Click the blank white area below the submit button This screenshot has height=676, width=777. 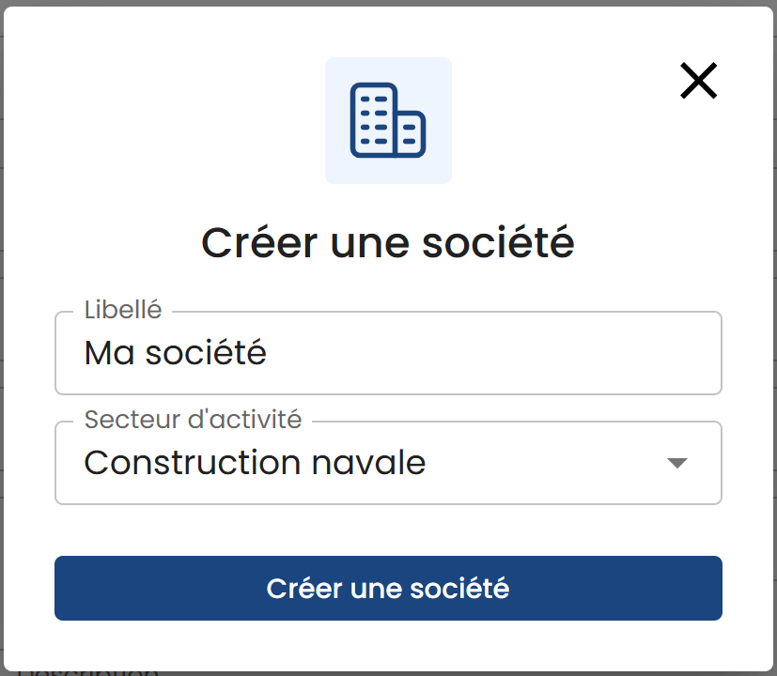388,643
